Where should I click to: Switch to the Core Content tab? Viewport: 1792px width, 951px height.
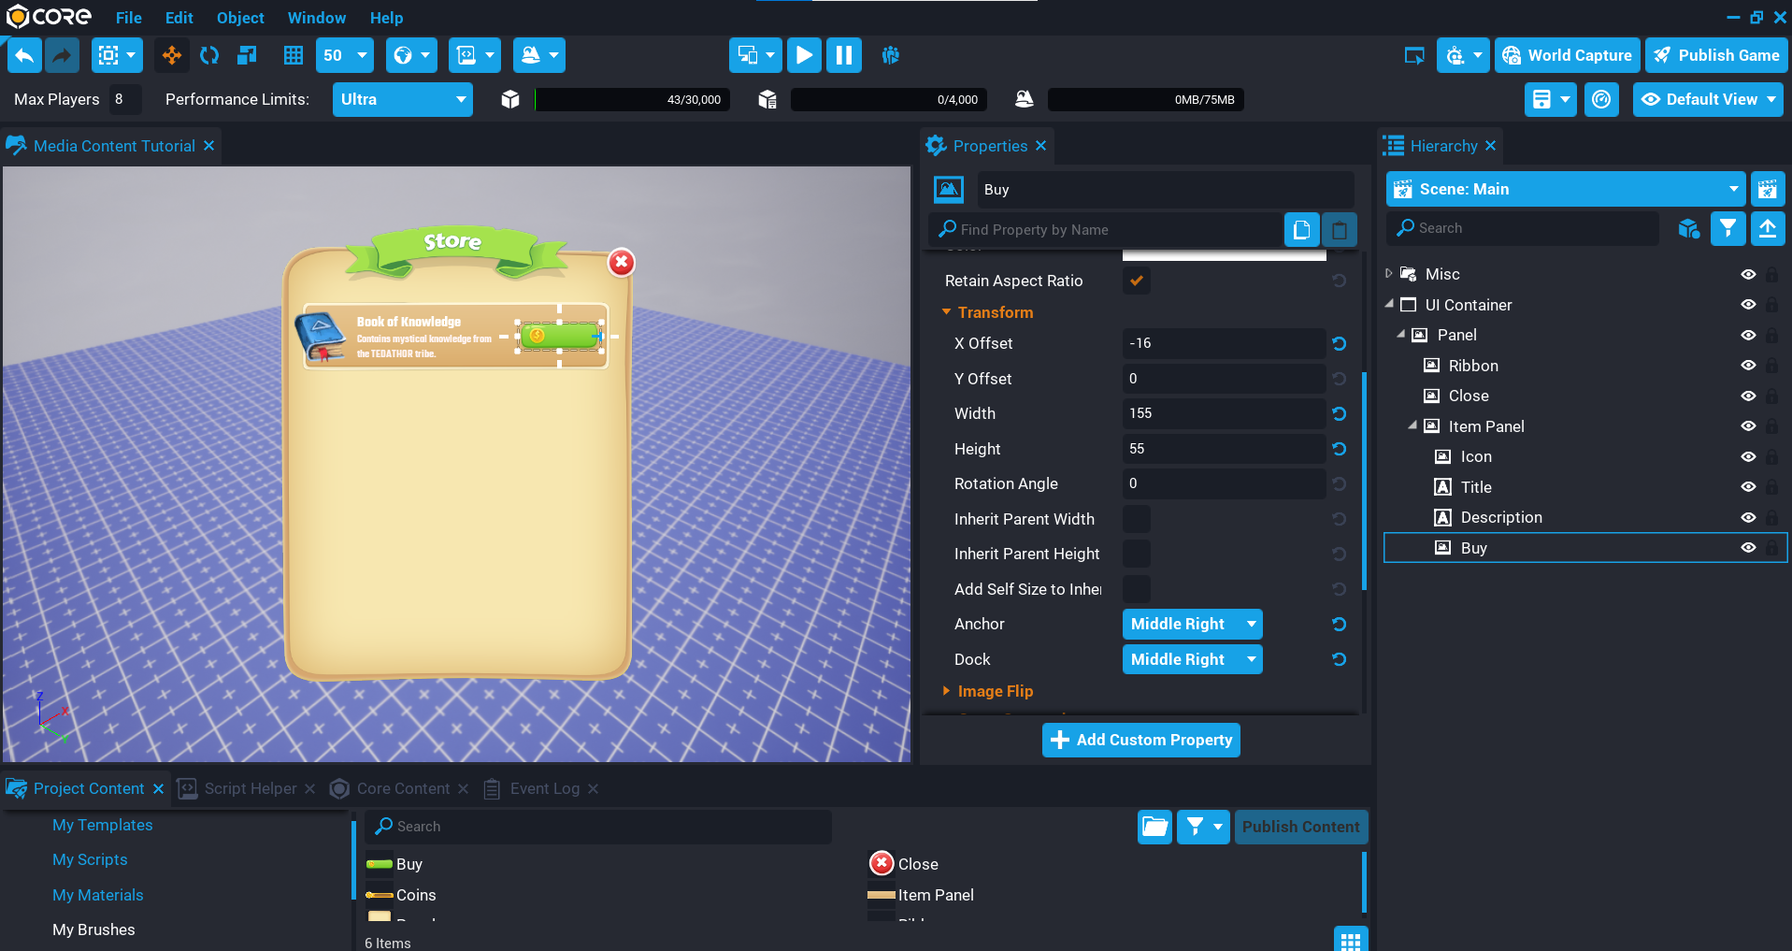[x=402, y=789]
